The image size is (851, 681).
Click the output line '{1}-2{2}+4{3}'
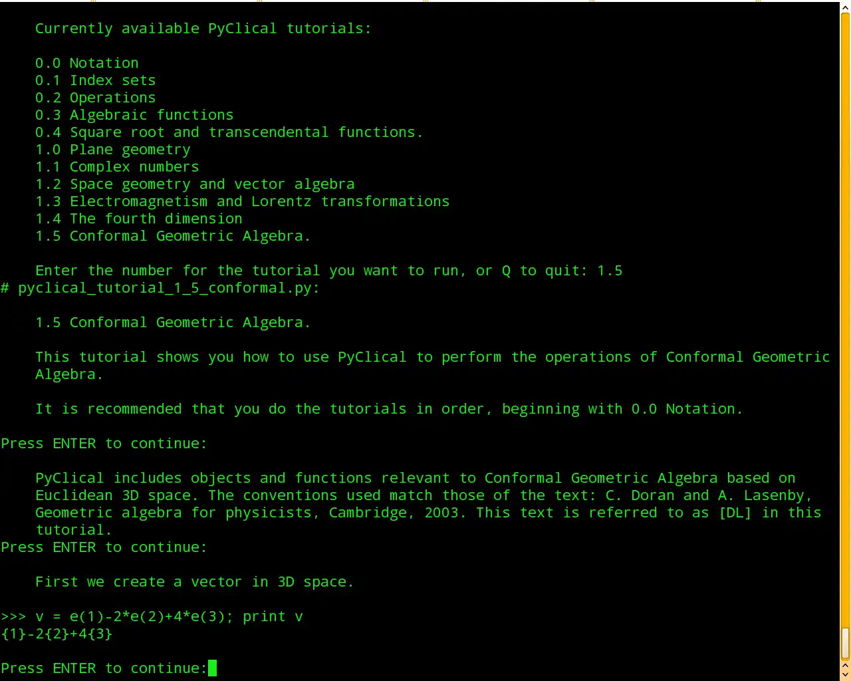(x=57, y=634)
